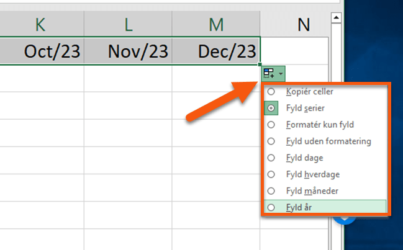Click the column M header
The height and width of the screenshot is (250, 403).
pos(216,24)
